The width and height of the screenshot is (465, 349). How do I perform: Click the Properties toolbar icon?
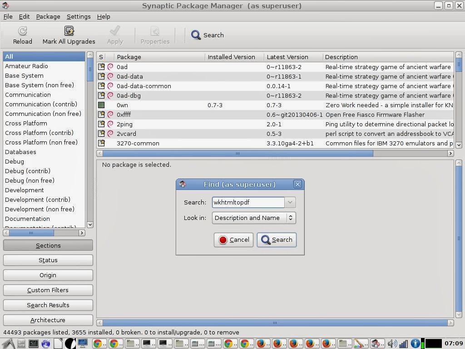pyautogui.click(x=155, y=31)
